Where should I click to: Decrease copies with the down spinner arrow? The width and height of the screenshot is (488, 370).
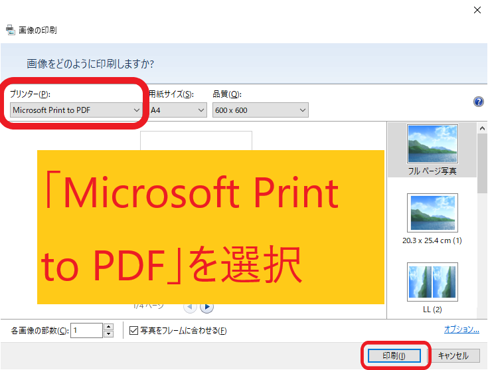tap(108, 334)
